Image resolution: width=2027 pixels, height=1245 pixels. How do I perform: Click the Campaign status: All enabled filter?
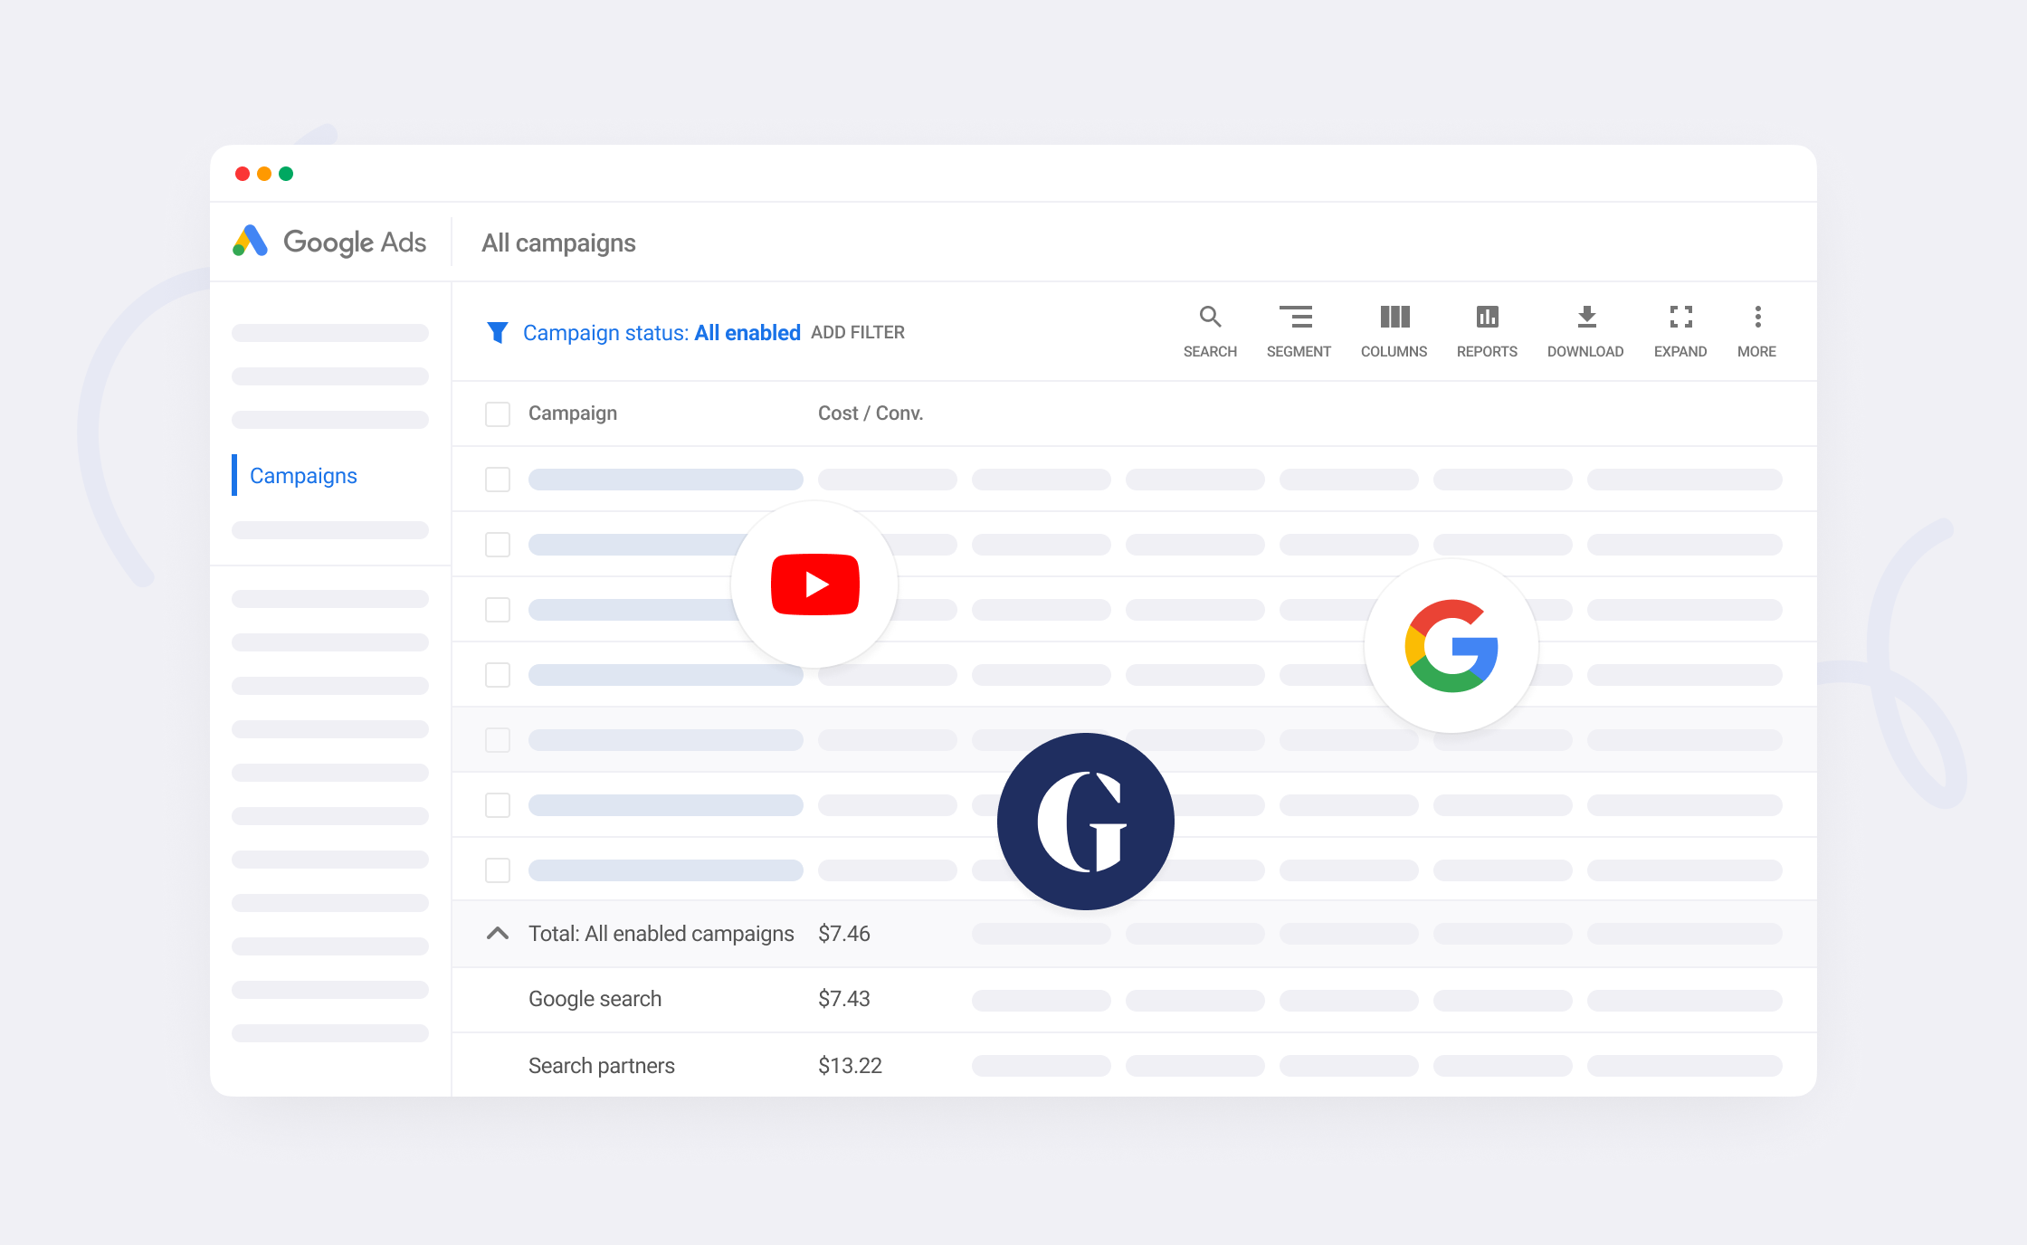[661, 333]
